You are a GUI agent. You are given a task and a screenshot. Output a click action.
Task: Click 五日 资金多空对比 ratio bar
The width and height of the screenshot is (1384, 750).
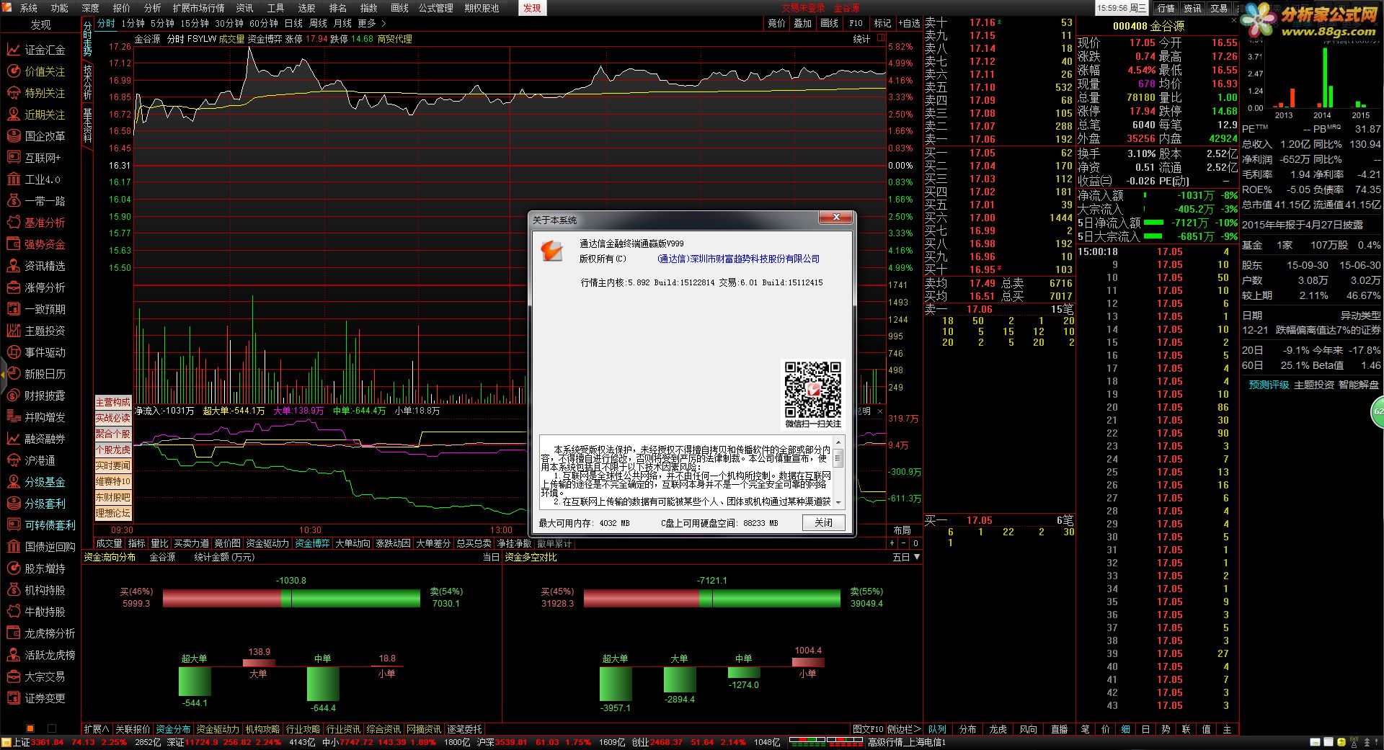coord(712,598)
